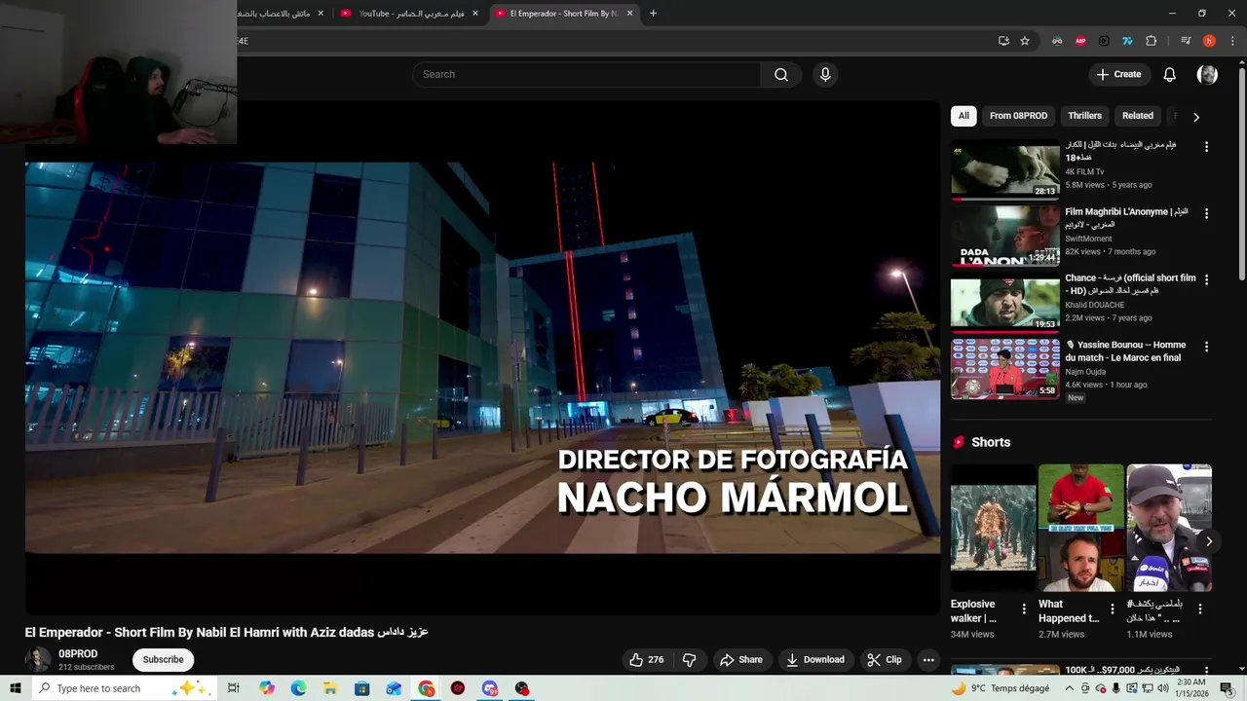Image resolution: width=1247 pixels, height=701 pixels.
Task: Click the Share button
Action: pos(741,660)
